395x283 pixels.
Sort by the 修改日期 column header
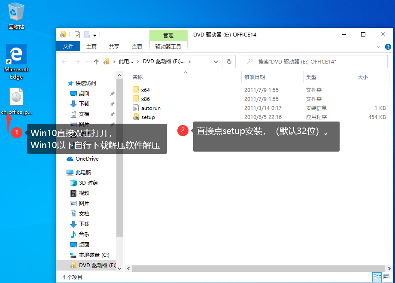click(255, 77)
